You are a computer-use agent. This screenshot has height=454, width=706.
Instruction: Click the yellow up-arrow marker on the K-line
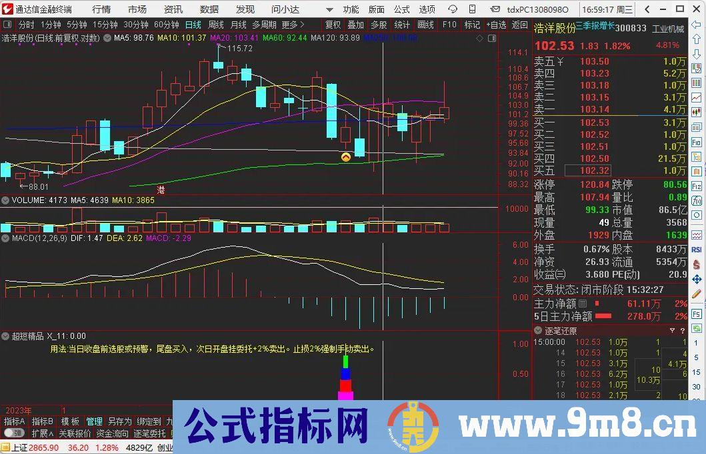[x=346, y=157]
